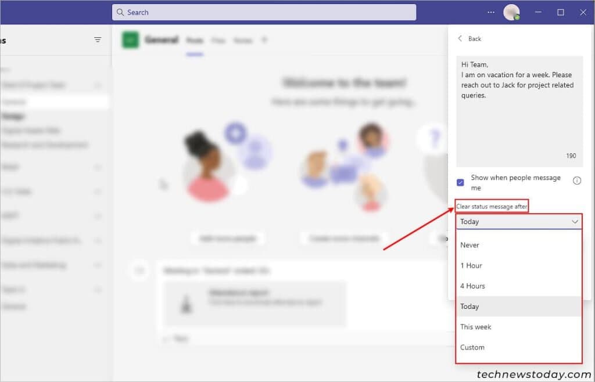Open the Clear status message after dropdown
The width and height of the screenshot is (595, 382).
(519, 222)
